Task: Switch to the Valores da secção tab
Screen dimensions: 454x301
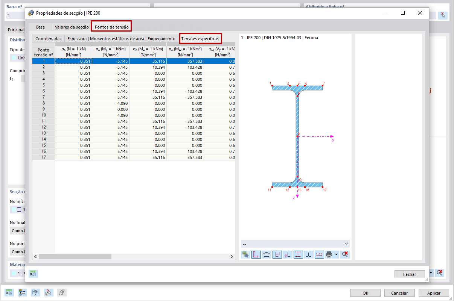Action: [x=72, y=27]
